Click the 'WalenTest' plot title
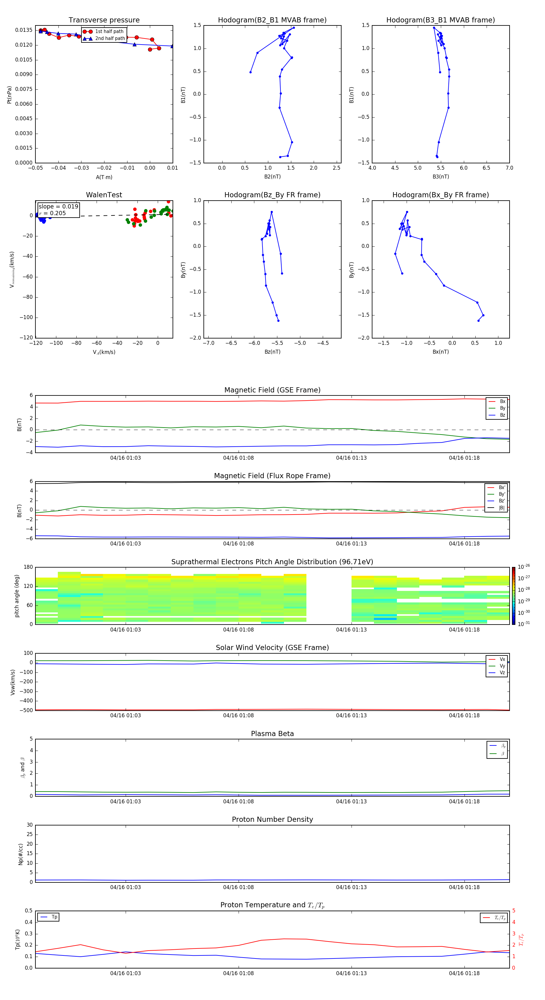Image resolution: width=545 pixels, height=1000 pixels. [x=104, y=195]
